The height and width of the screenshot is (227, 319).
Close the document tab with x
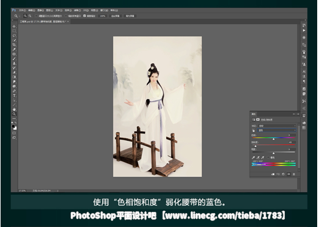click(68, 21)
